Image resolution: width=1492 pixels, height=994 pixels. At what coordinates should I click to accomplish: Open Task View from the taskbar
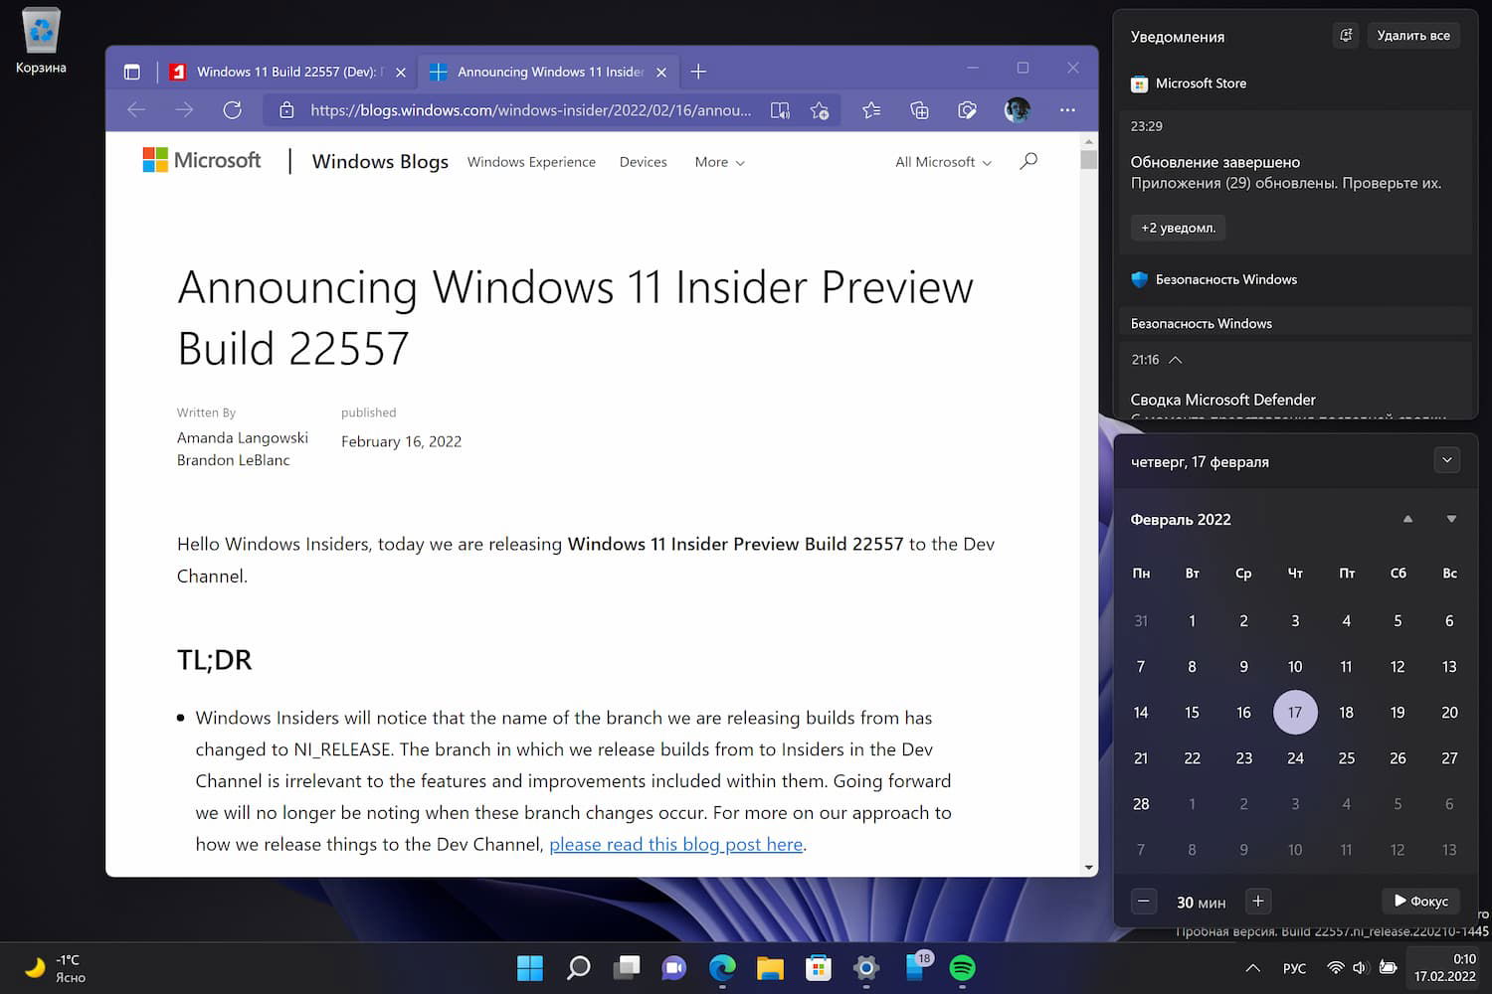coord(627,967)
